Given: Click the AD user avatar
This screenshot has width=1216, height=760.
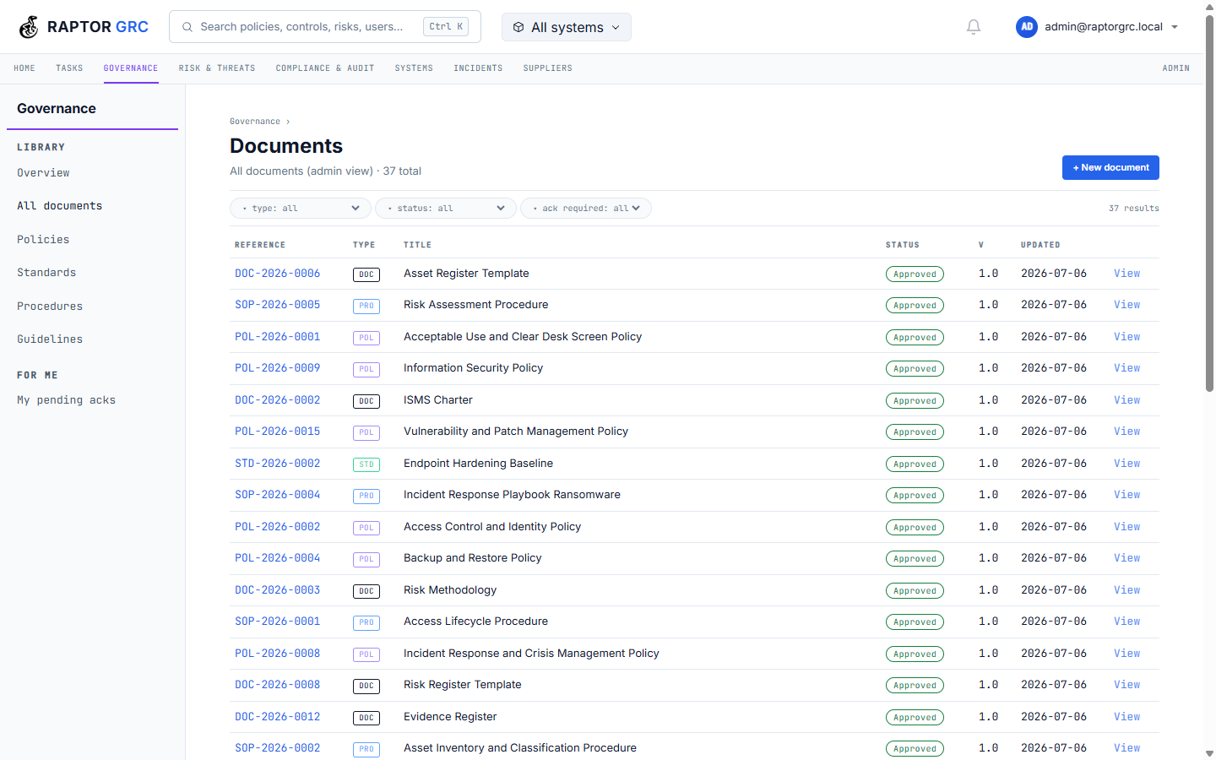Looking at the screenshot, I should coord(1027,27).
